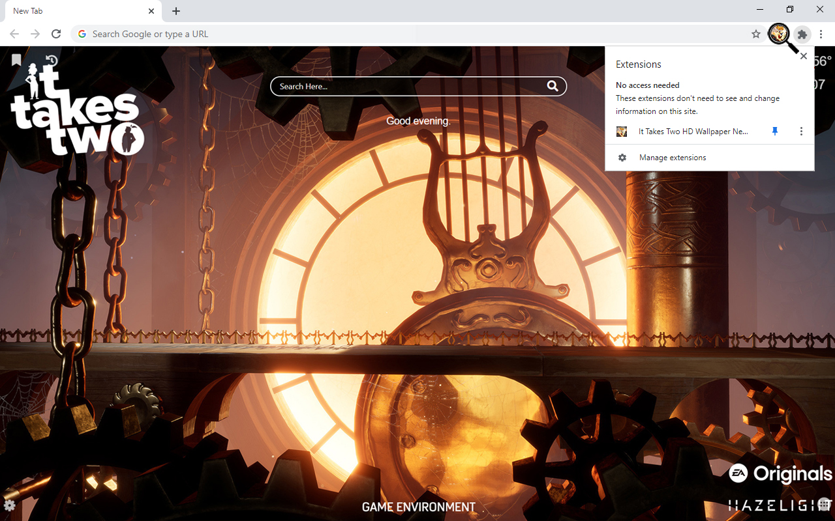835x521 pixels.
Task: Click the puzzle-piece Extensions icon
Action: click(x=802, y=34)
